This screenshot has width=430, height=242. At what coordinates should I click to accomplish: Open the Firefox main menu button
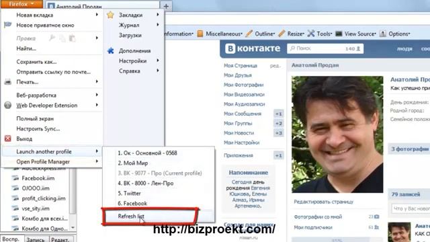21,4
